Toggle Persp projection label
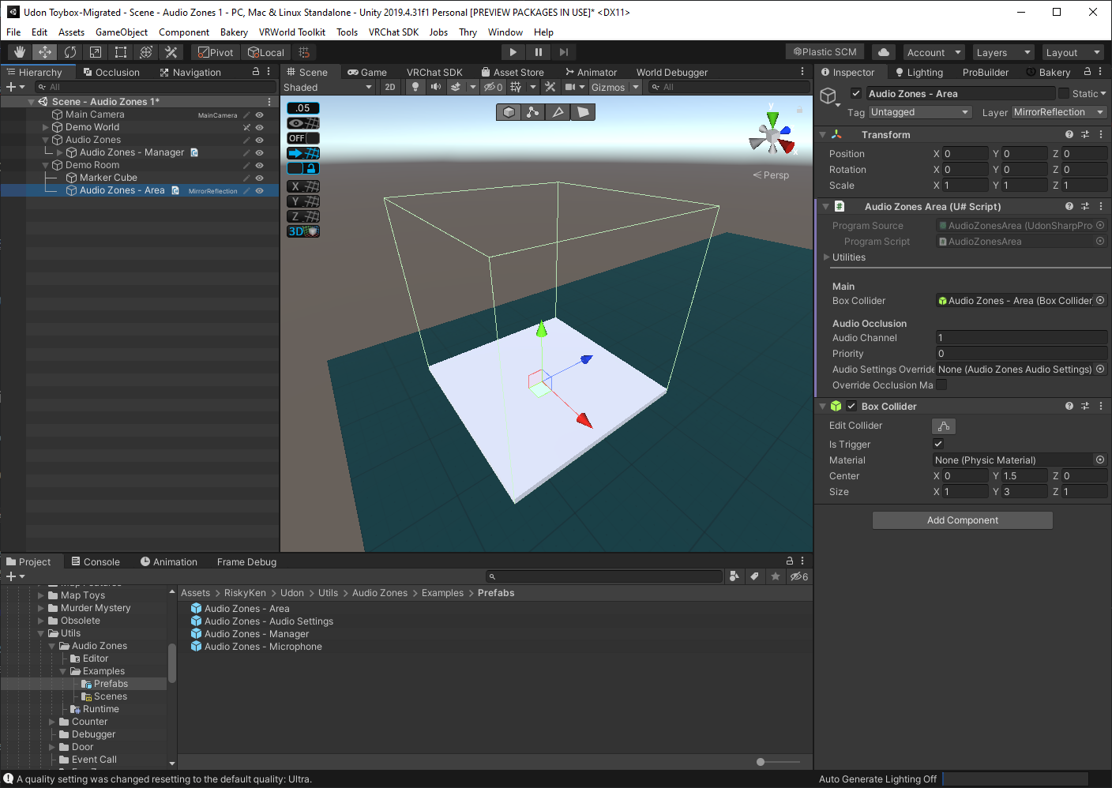This screenshot has height=788, width=1112. coord(771,175)
